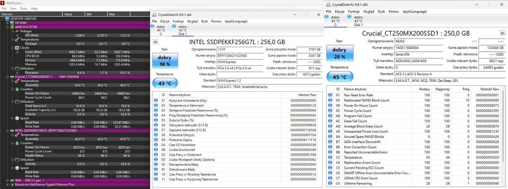Click the '45 °C' temperature button

(x=339, y=77)
